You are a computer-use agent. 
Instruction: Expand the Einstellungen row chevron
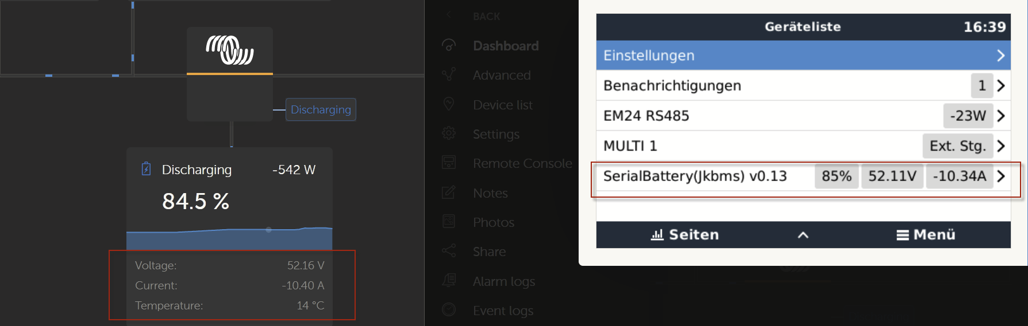[x=1000, y=56]
